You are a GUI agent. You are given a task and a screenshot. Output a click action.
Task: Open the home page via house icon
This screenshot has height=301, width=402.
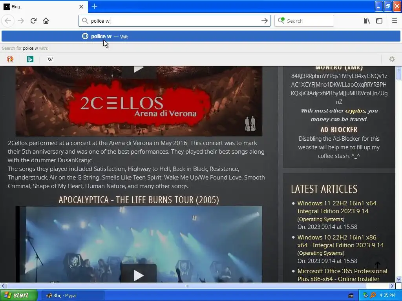tap(46, 21)
